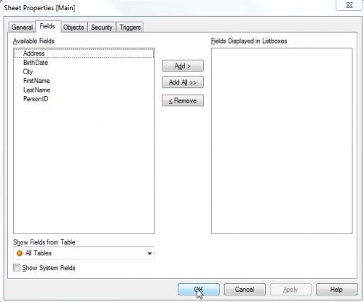Go to the Security tab
This screenshot has width=364, height=302.
(102, 27)
